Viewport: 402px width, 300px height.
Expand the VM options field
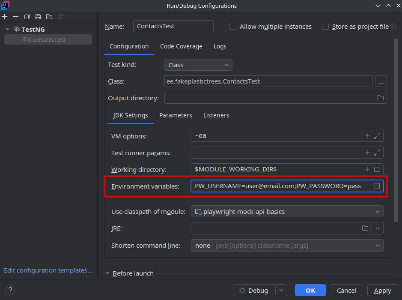coord(377,136)
